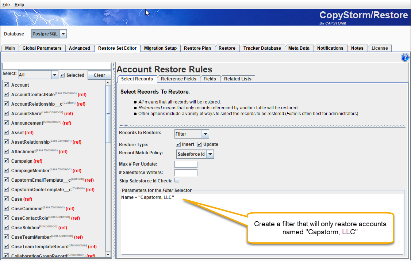The image size is (411, 261).
Task: Open the Records to Restore Filter dropdown
Action: click(192, 134)
